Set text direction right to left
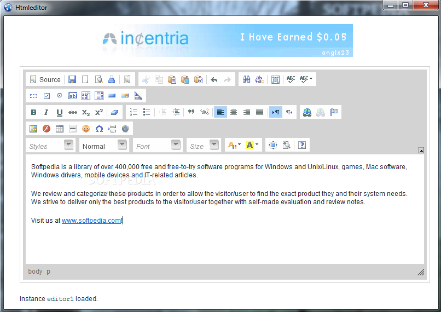The height and width of the screenshot is (312, 441). pos(289,112)
